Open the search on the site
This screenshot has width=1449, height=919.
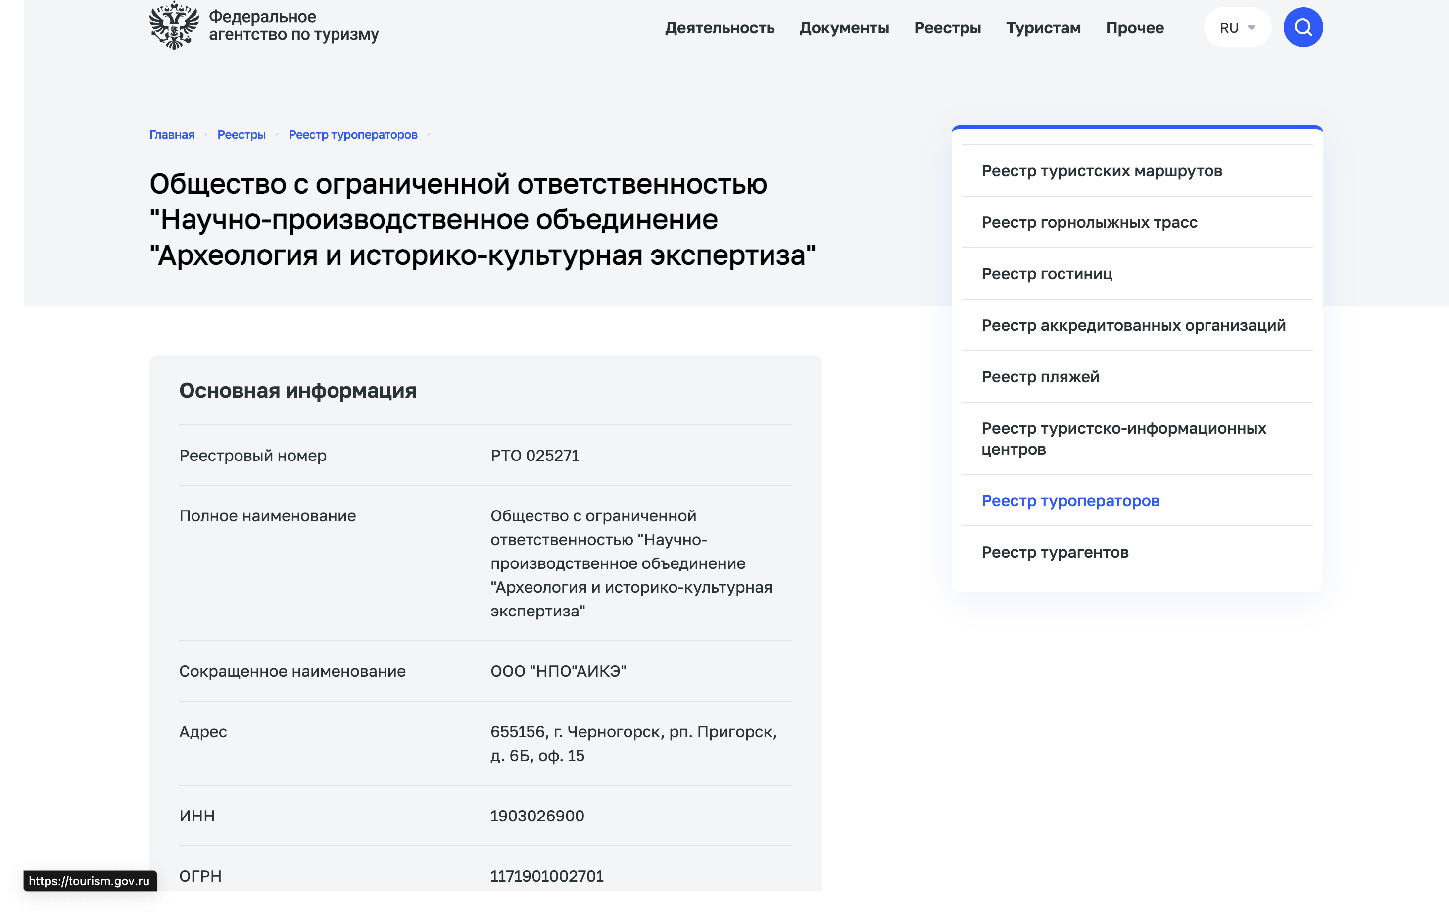1302,27
